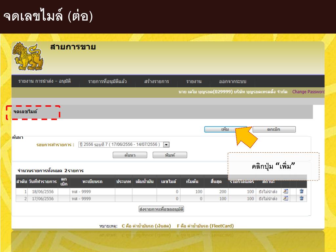Click the เริ่มต้น column header

click(x=192, y=181)
